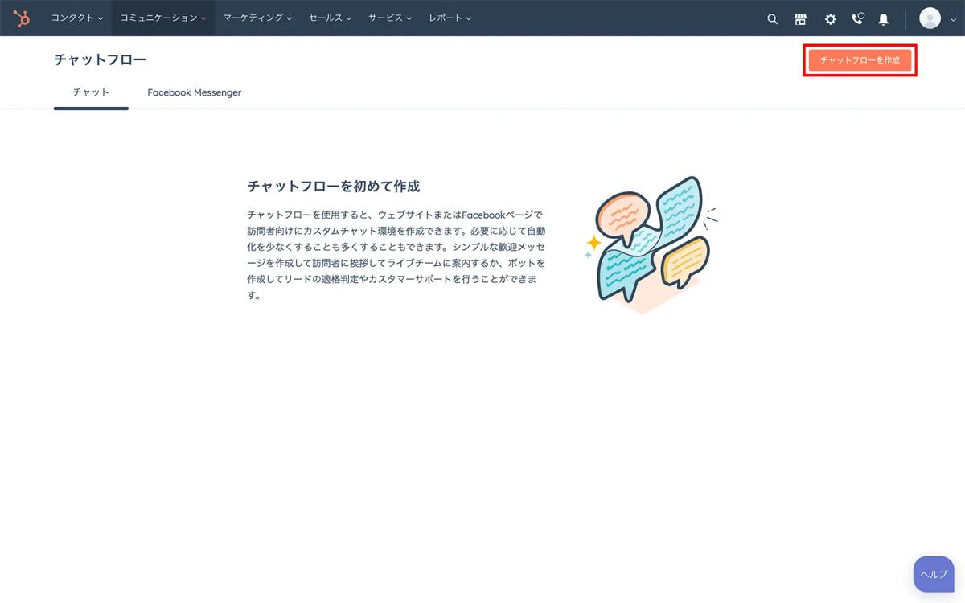Click the チャットフローを初めて作成 heading
Viewport: 965px width, 603px height.
(334, 186)
